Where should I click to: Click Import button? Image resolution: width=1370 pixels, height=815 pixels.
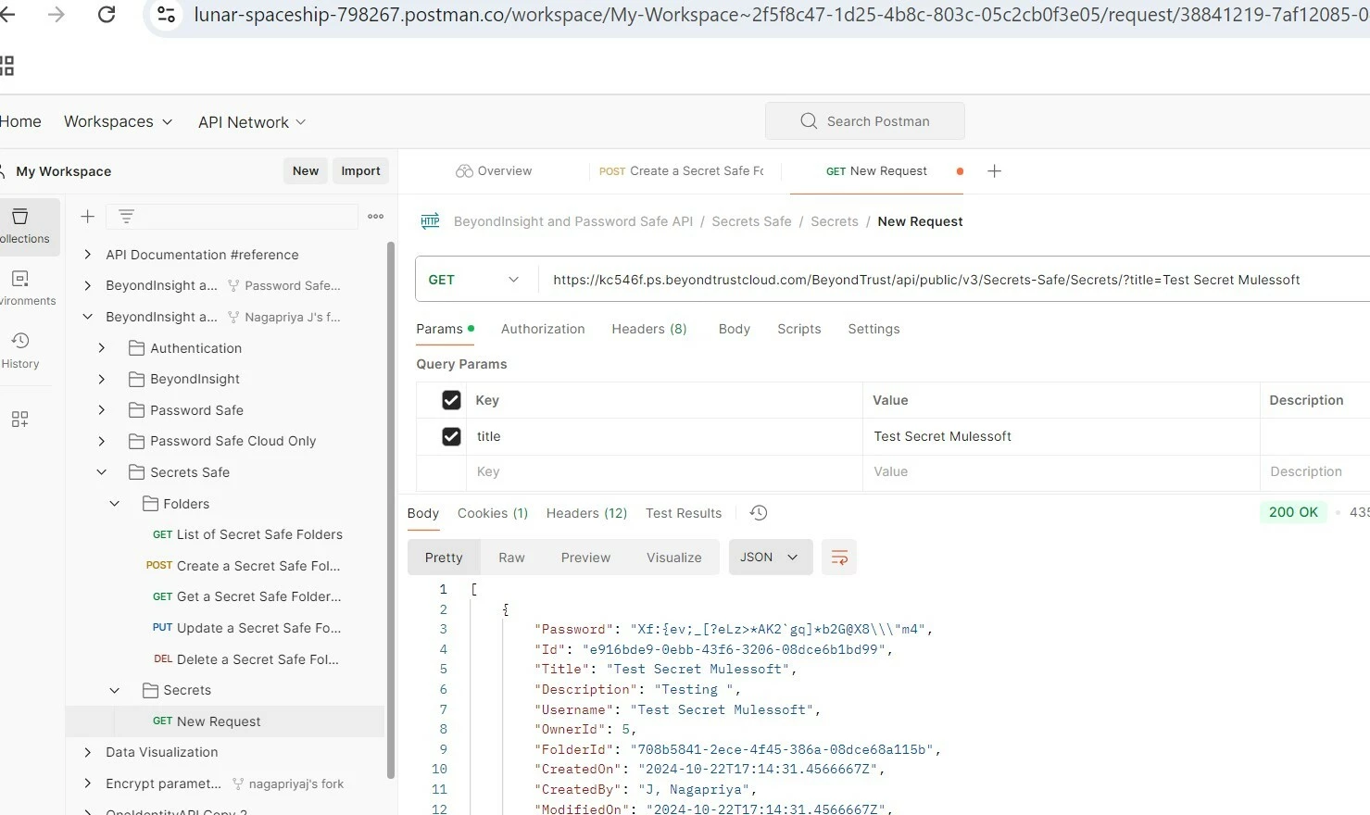[360, 170]
